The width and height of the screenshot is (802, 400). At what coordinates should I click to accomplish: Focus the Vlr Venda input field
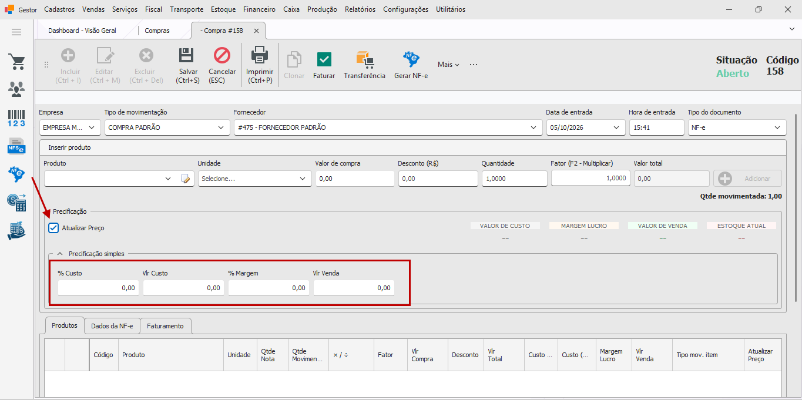354,288
